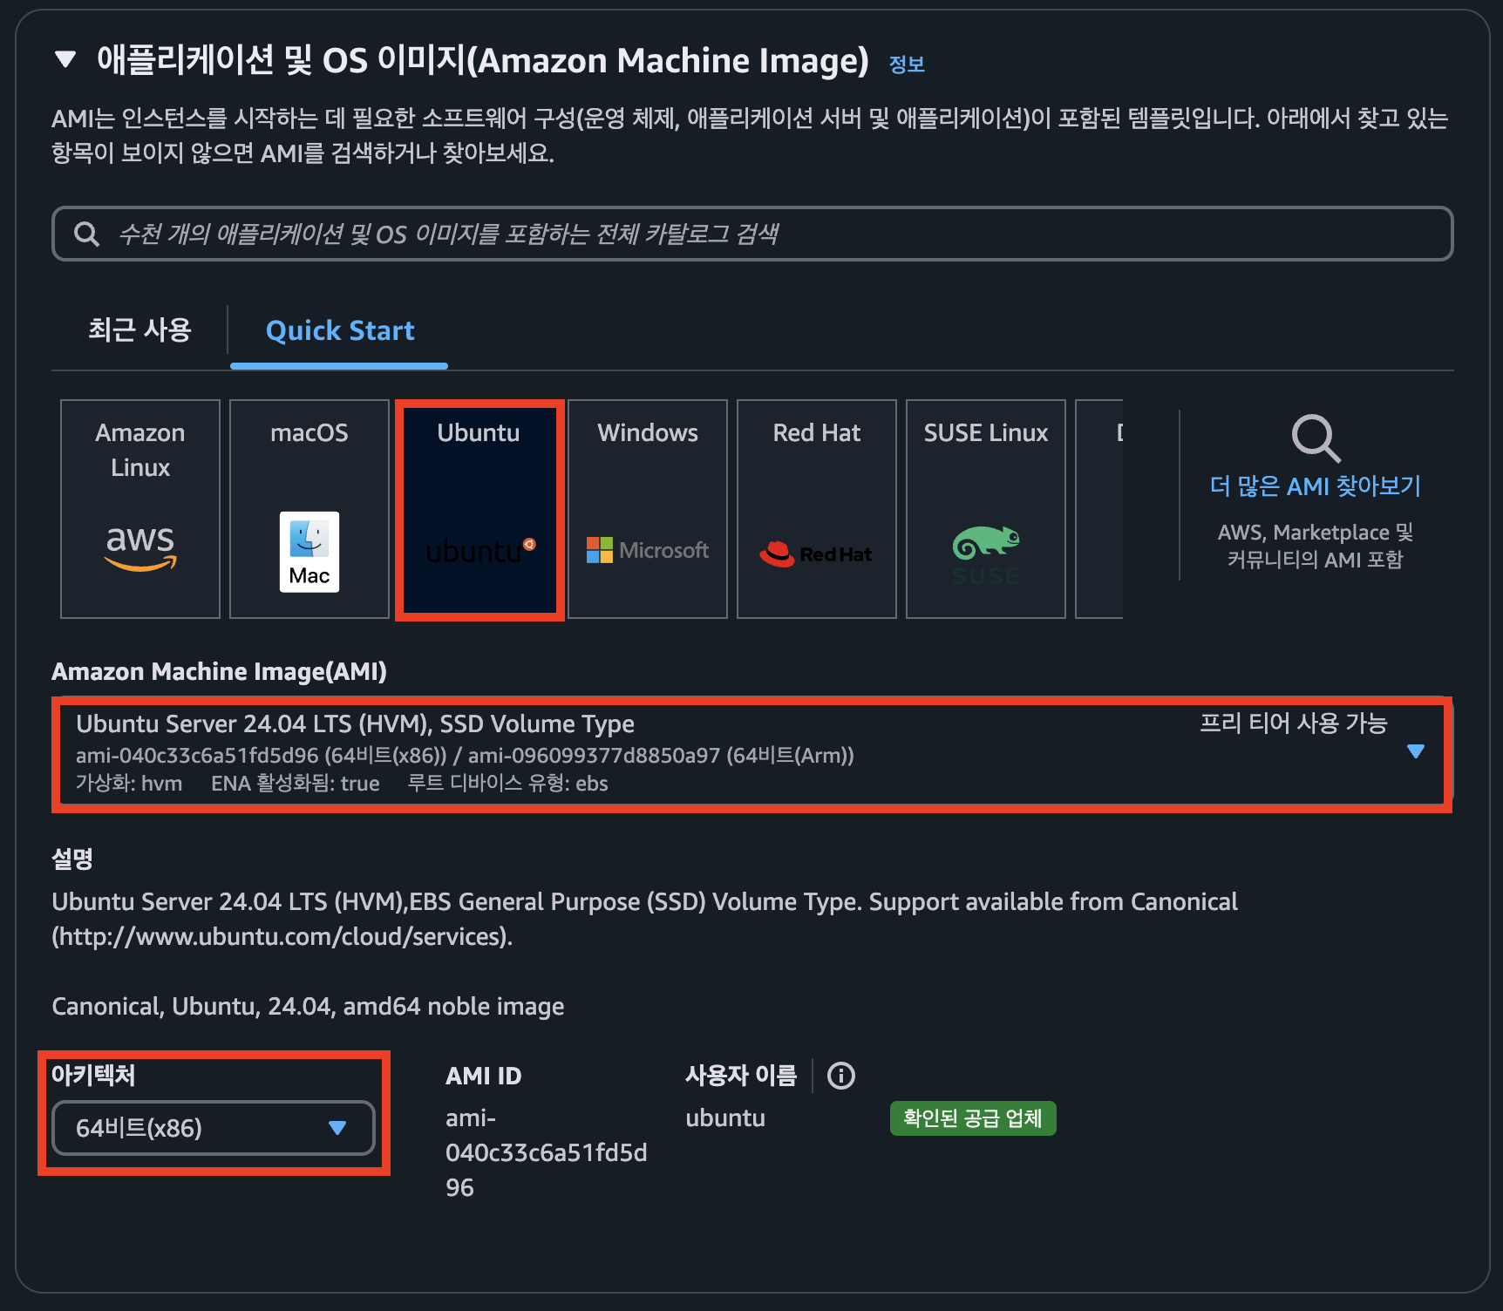Choose the SUSE Linux AMI card
1503x1311 pixels.
click(986, 509)
